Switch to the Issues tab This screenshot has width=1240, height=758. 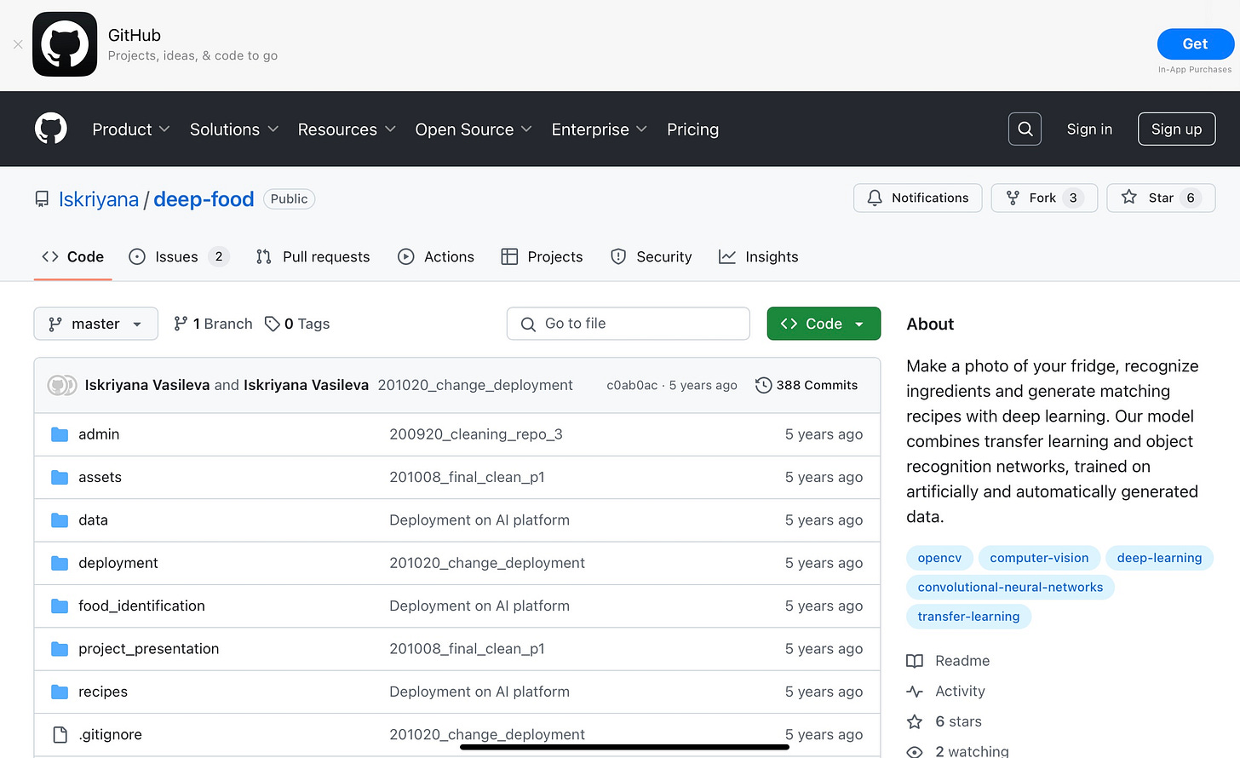pyautogui.click(x=179, y=256)
